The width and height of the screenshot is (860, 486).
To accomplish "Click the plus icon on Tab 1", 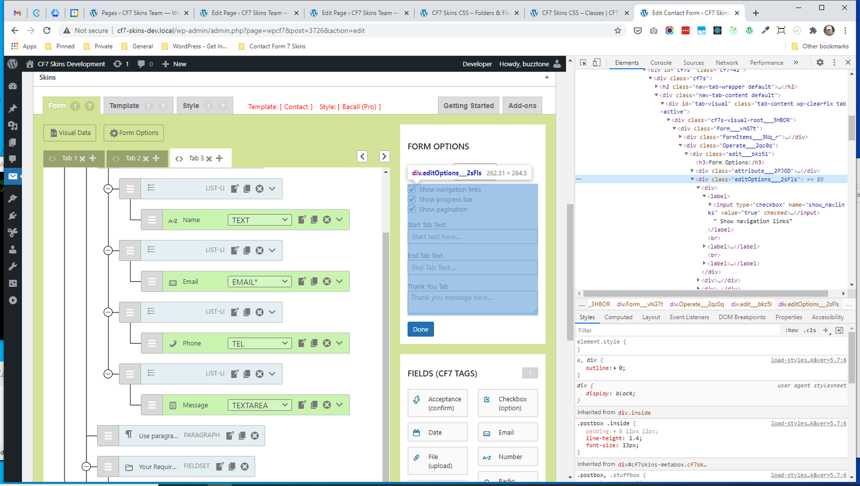I will tap(92, 158).
